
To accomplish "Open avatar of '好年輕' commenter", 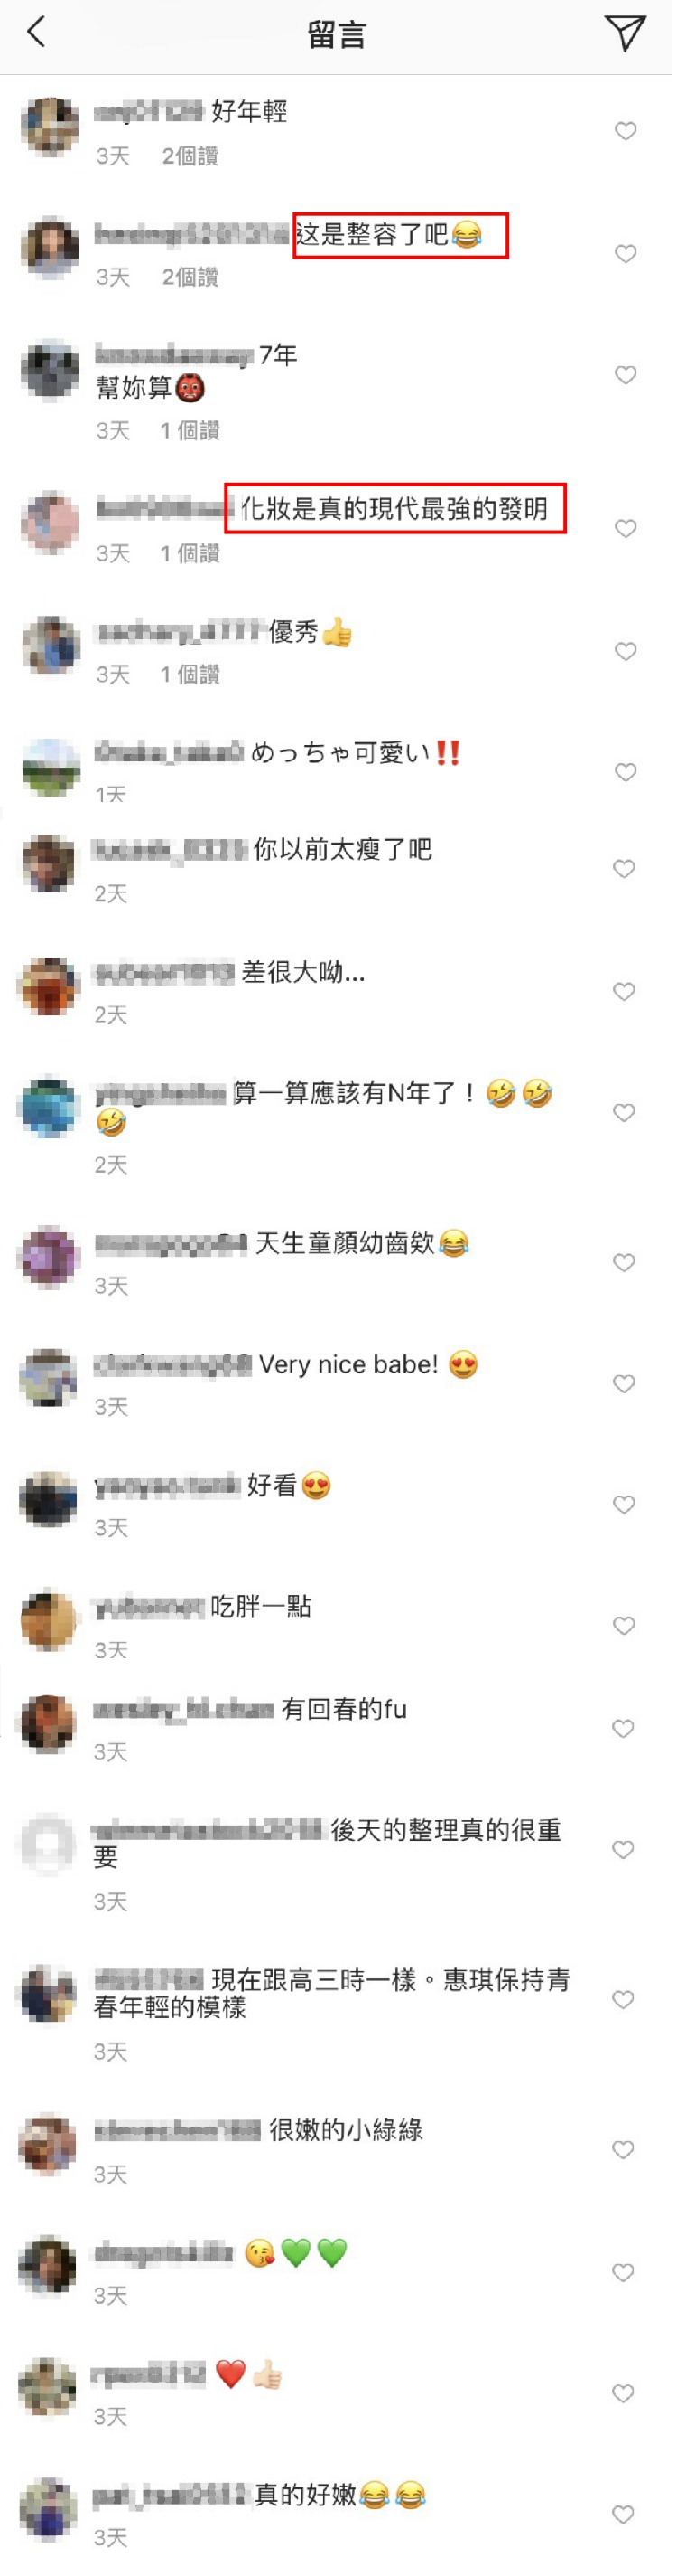I will (x=50, y=128).
